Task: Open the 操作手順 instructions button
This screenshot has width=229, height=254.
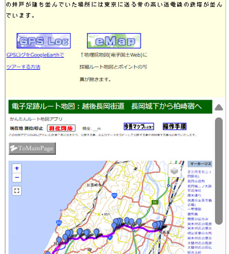Action: (174, 126)
